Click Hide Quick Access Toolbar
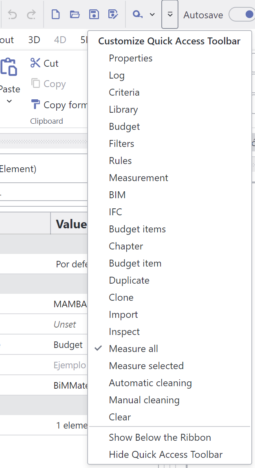Screen dimensions: 255x468 [x=169, y=455]
